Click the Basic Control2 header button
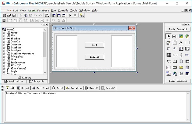Screen dimensions: 192x124 (178, 81)
